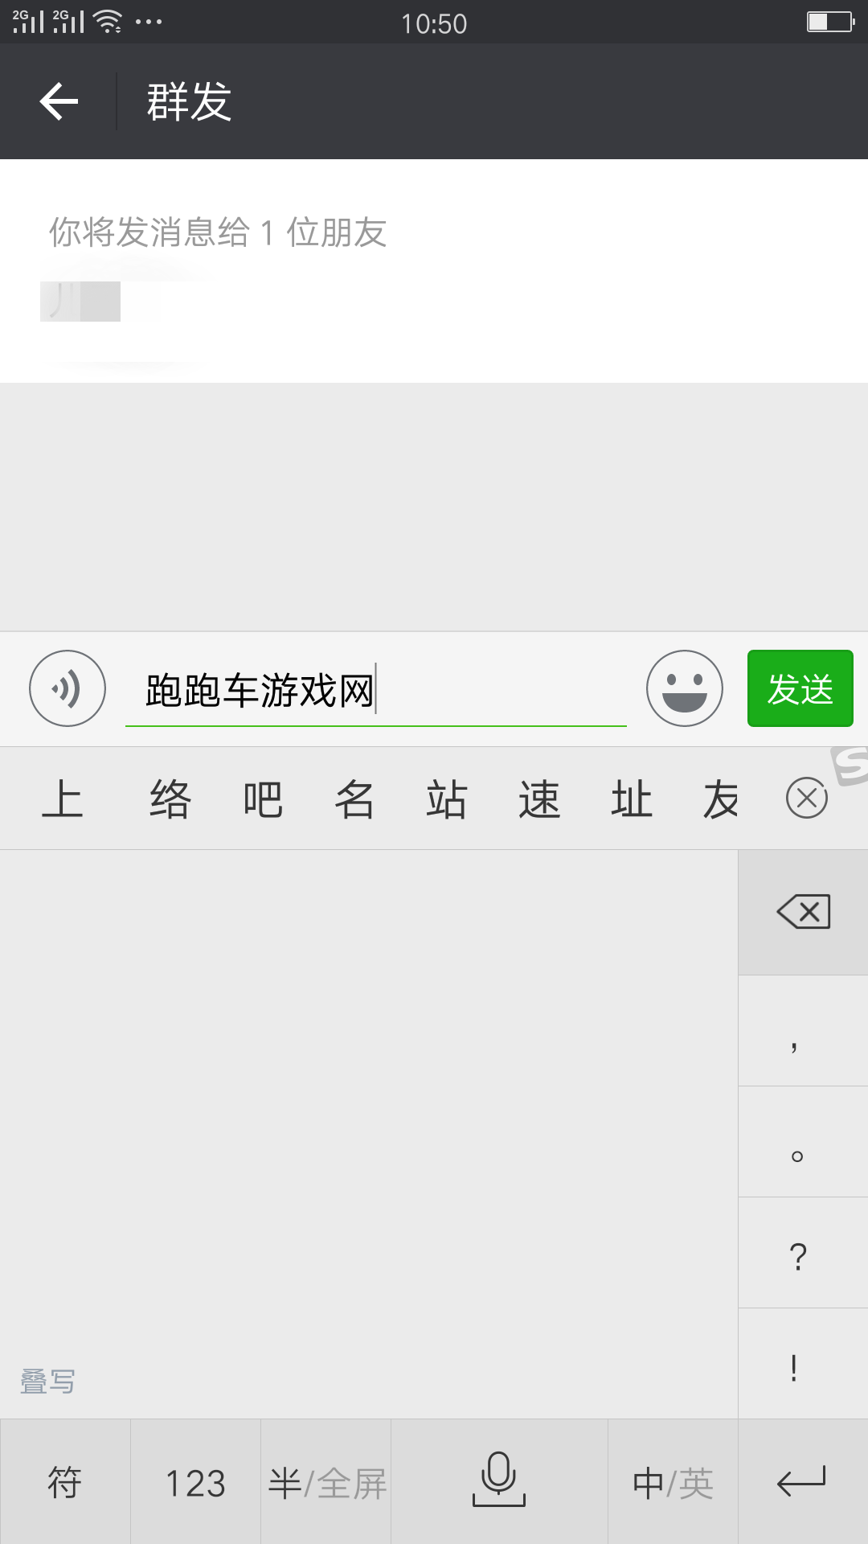Viewport: 868px width, 1544px height.
Task: Select candidate word 上
Action: (x=63, y=799)
